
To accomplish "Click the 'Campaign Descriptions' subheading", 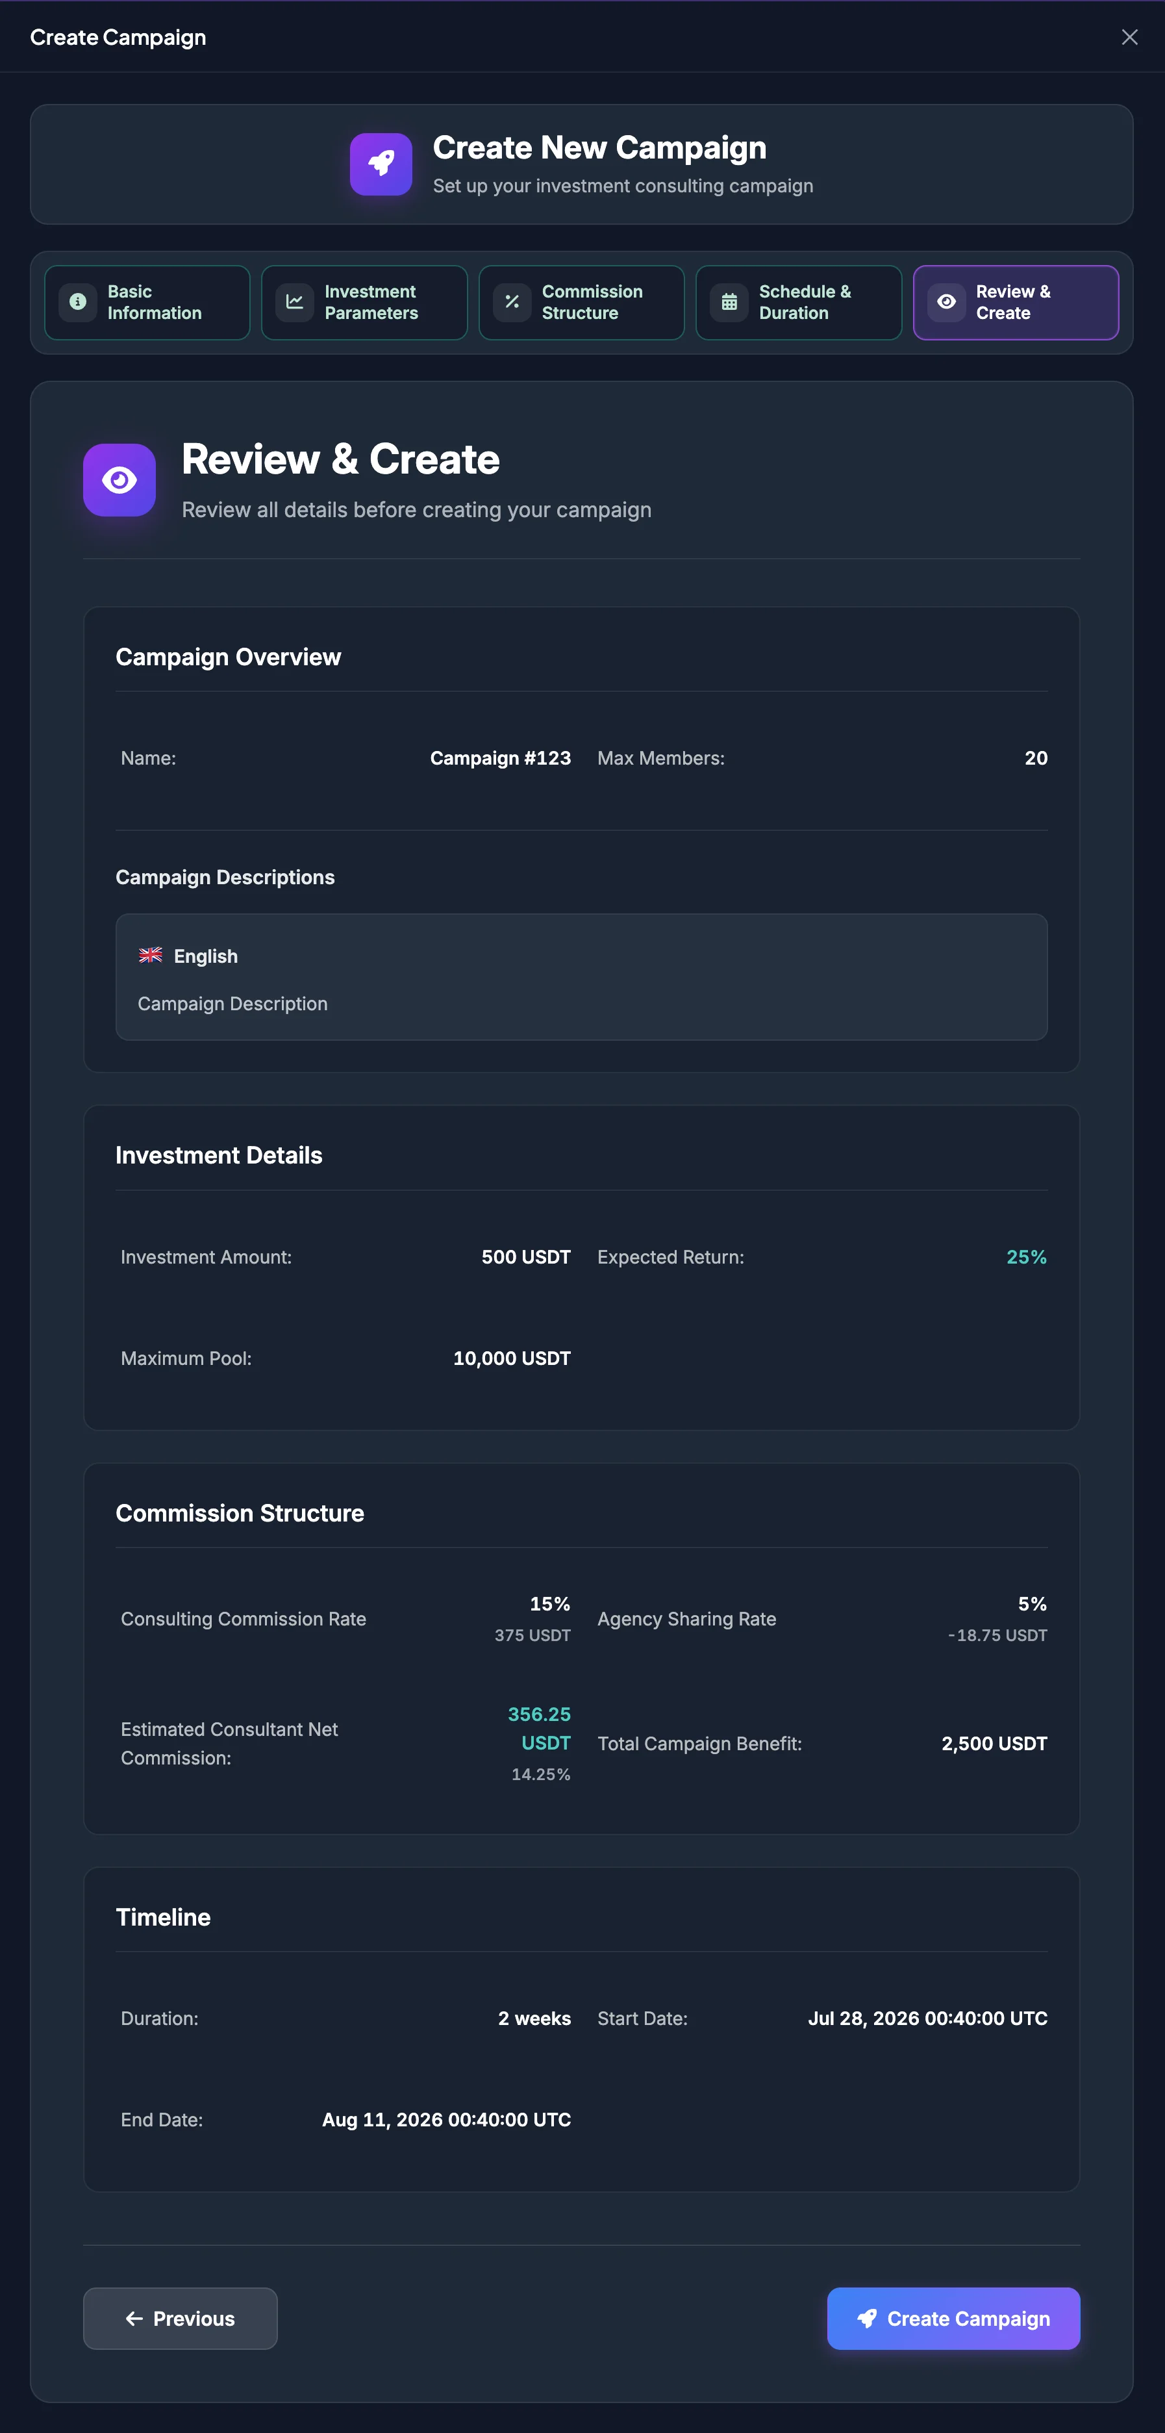I will coord(225,878).
